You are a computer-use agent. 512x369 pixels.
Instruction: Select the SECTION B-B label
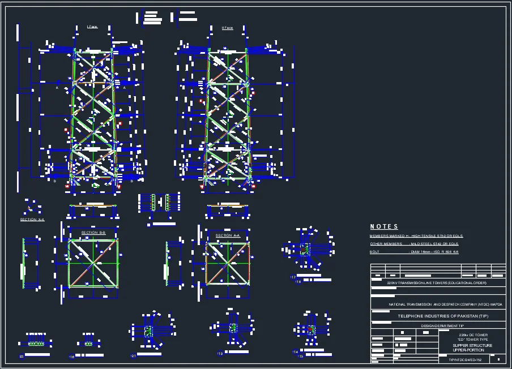point(93,233)
